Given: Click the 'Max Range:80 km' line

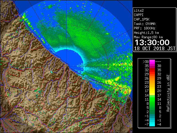Looking at the screenshot, I should pos(148,37).
